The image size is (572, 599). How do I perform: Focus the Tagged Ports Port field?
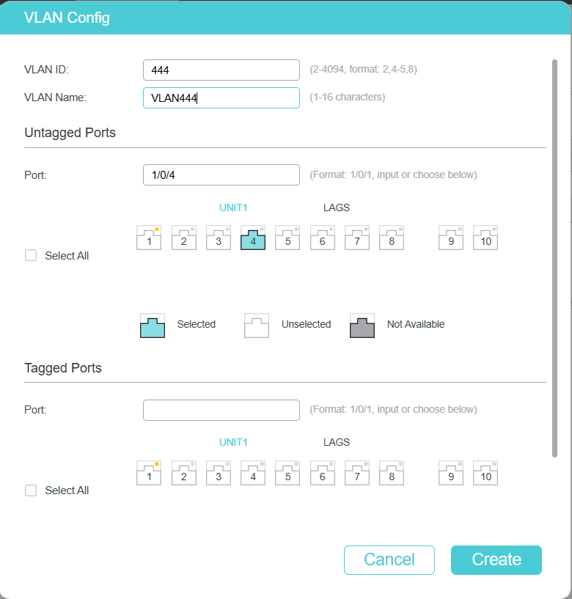coord(221,410)
